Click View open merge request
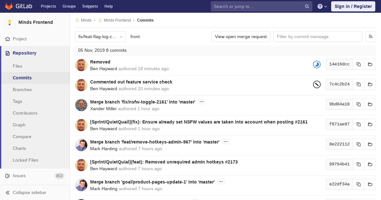 [241, 37]
